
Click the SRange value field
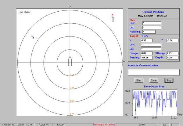coord(173,53)
